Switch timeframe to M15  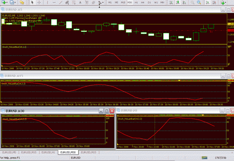point(123,2)
